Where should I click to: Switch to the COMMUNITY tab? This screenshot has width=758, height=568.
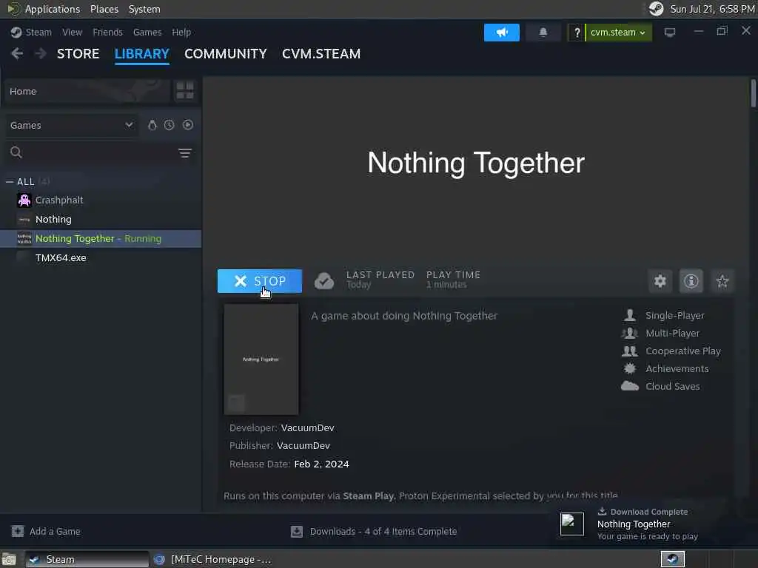225,53
